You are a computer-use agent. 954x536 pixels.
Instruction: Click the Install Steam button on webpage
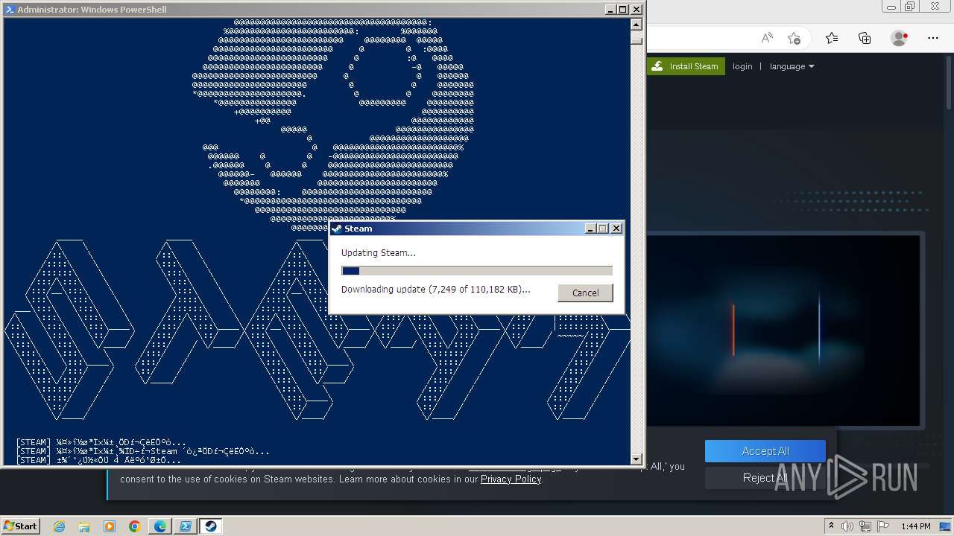[686, 66]
